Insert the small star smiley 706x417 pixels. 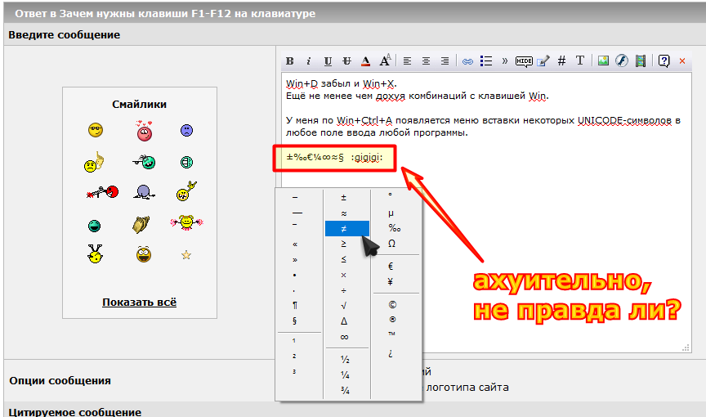(x=186, y=255)
